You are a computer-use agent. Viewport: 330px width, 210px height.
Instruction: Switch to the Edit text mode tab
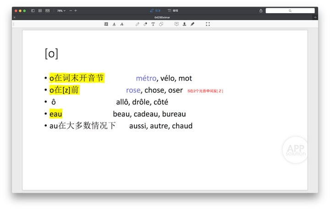pos(173,11)
